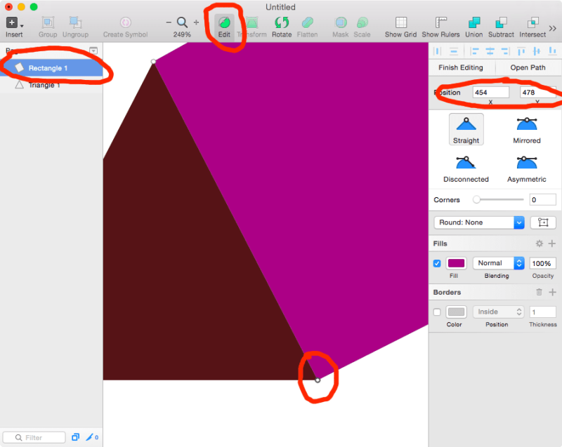The height and width of the screenshot is (447, 562).
Task: Click the Subtract shape icon
Action: [501, 22]
